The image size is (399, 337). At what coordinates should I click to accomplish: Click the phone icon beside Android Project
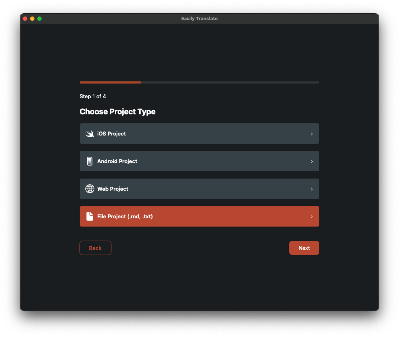[x=90, y=161]
